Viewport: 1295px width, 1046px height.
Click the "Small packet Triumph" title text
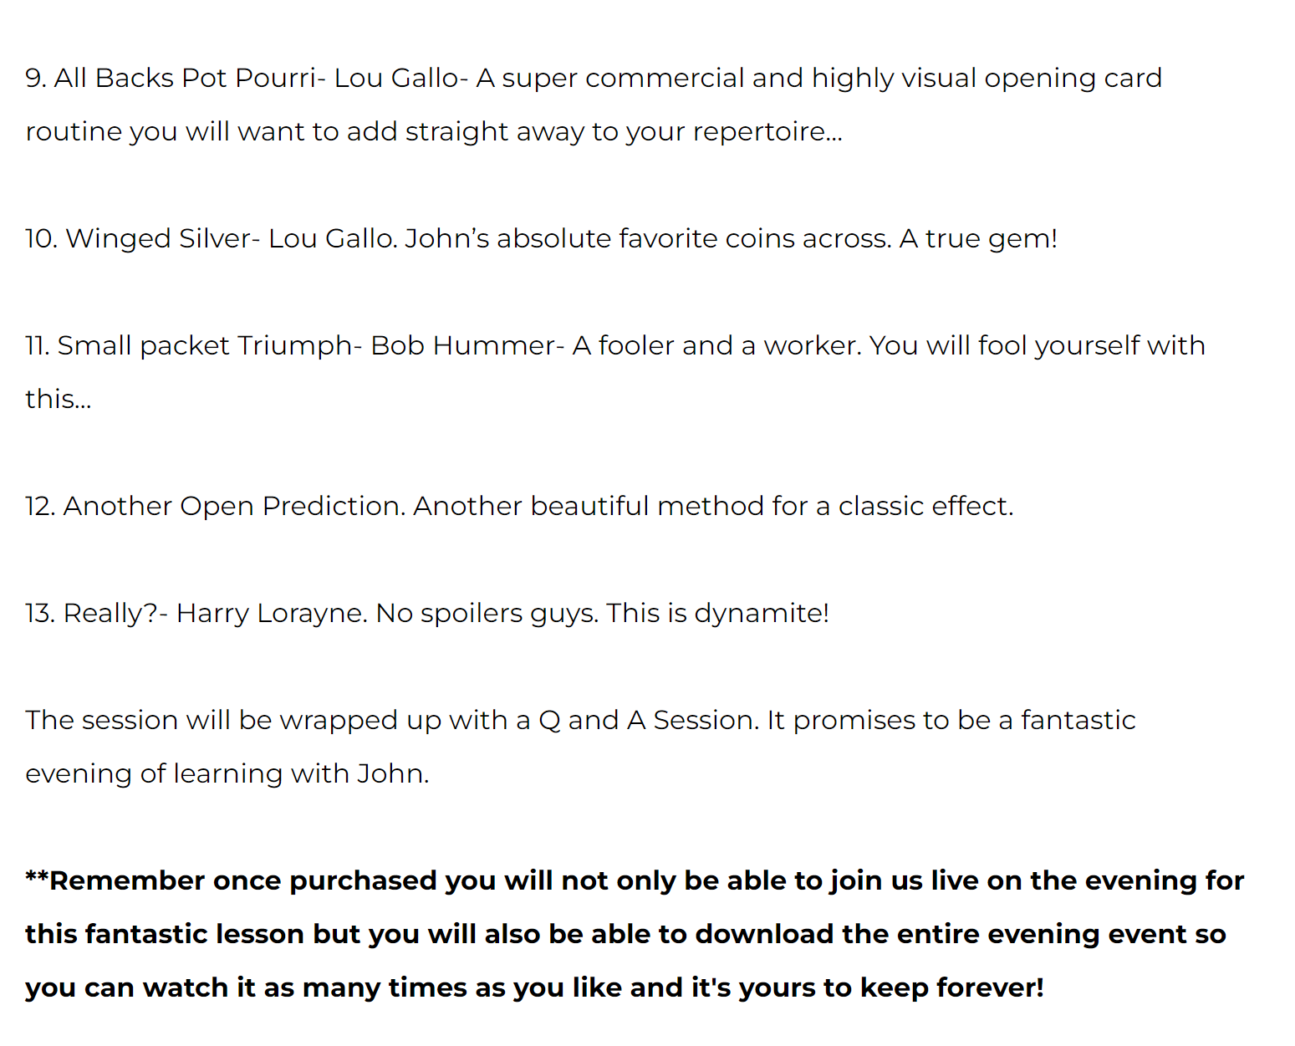204,345
